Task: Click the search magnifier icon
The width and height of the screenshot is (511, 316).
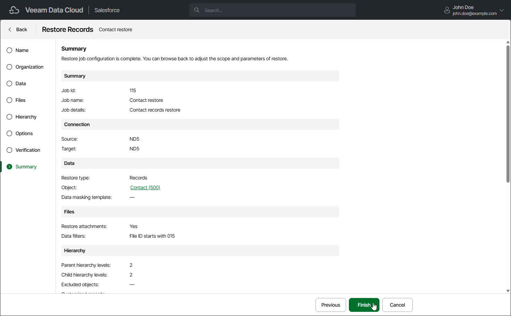Action: pos(197,10)
